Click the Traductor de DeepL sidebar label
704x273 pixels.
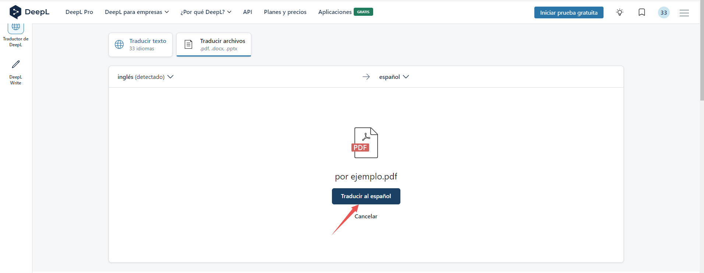[16, 42]
